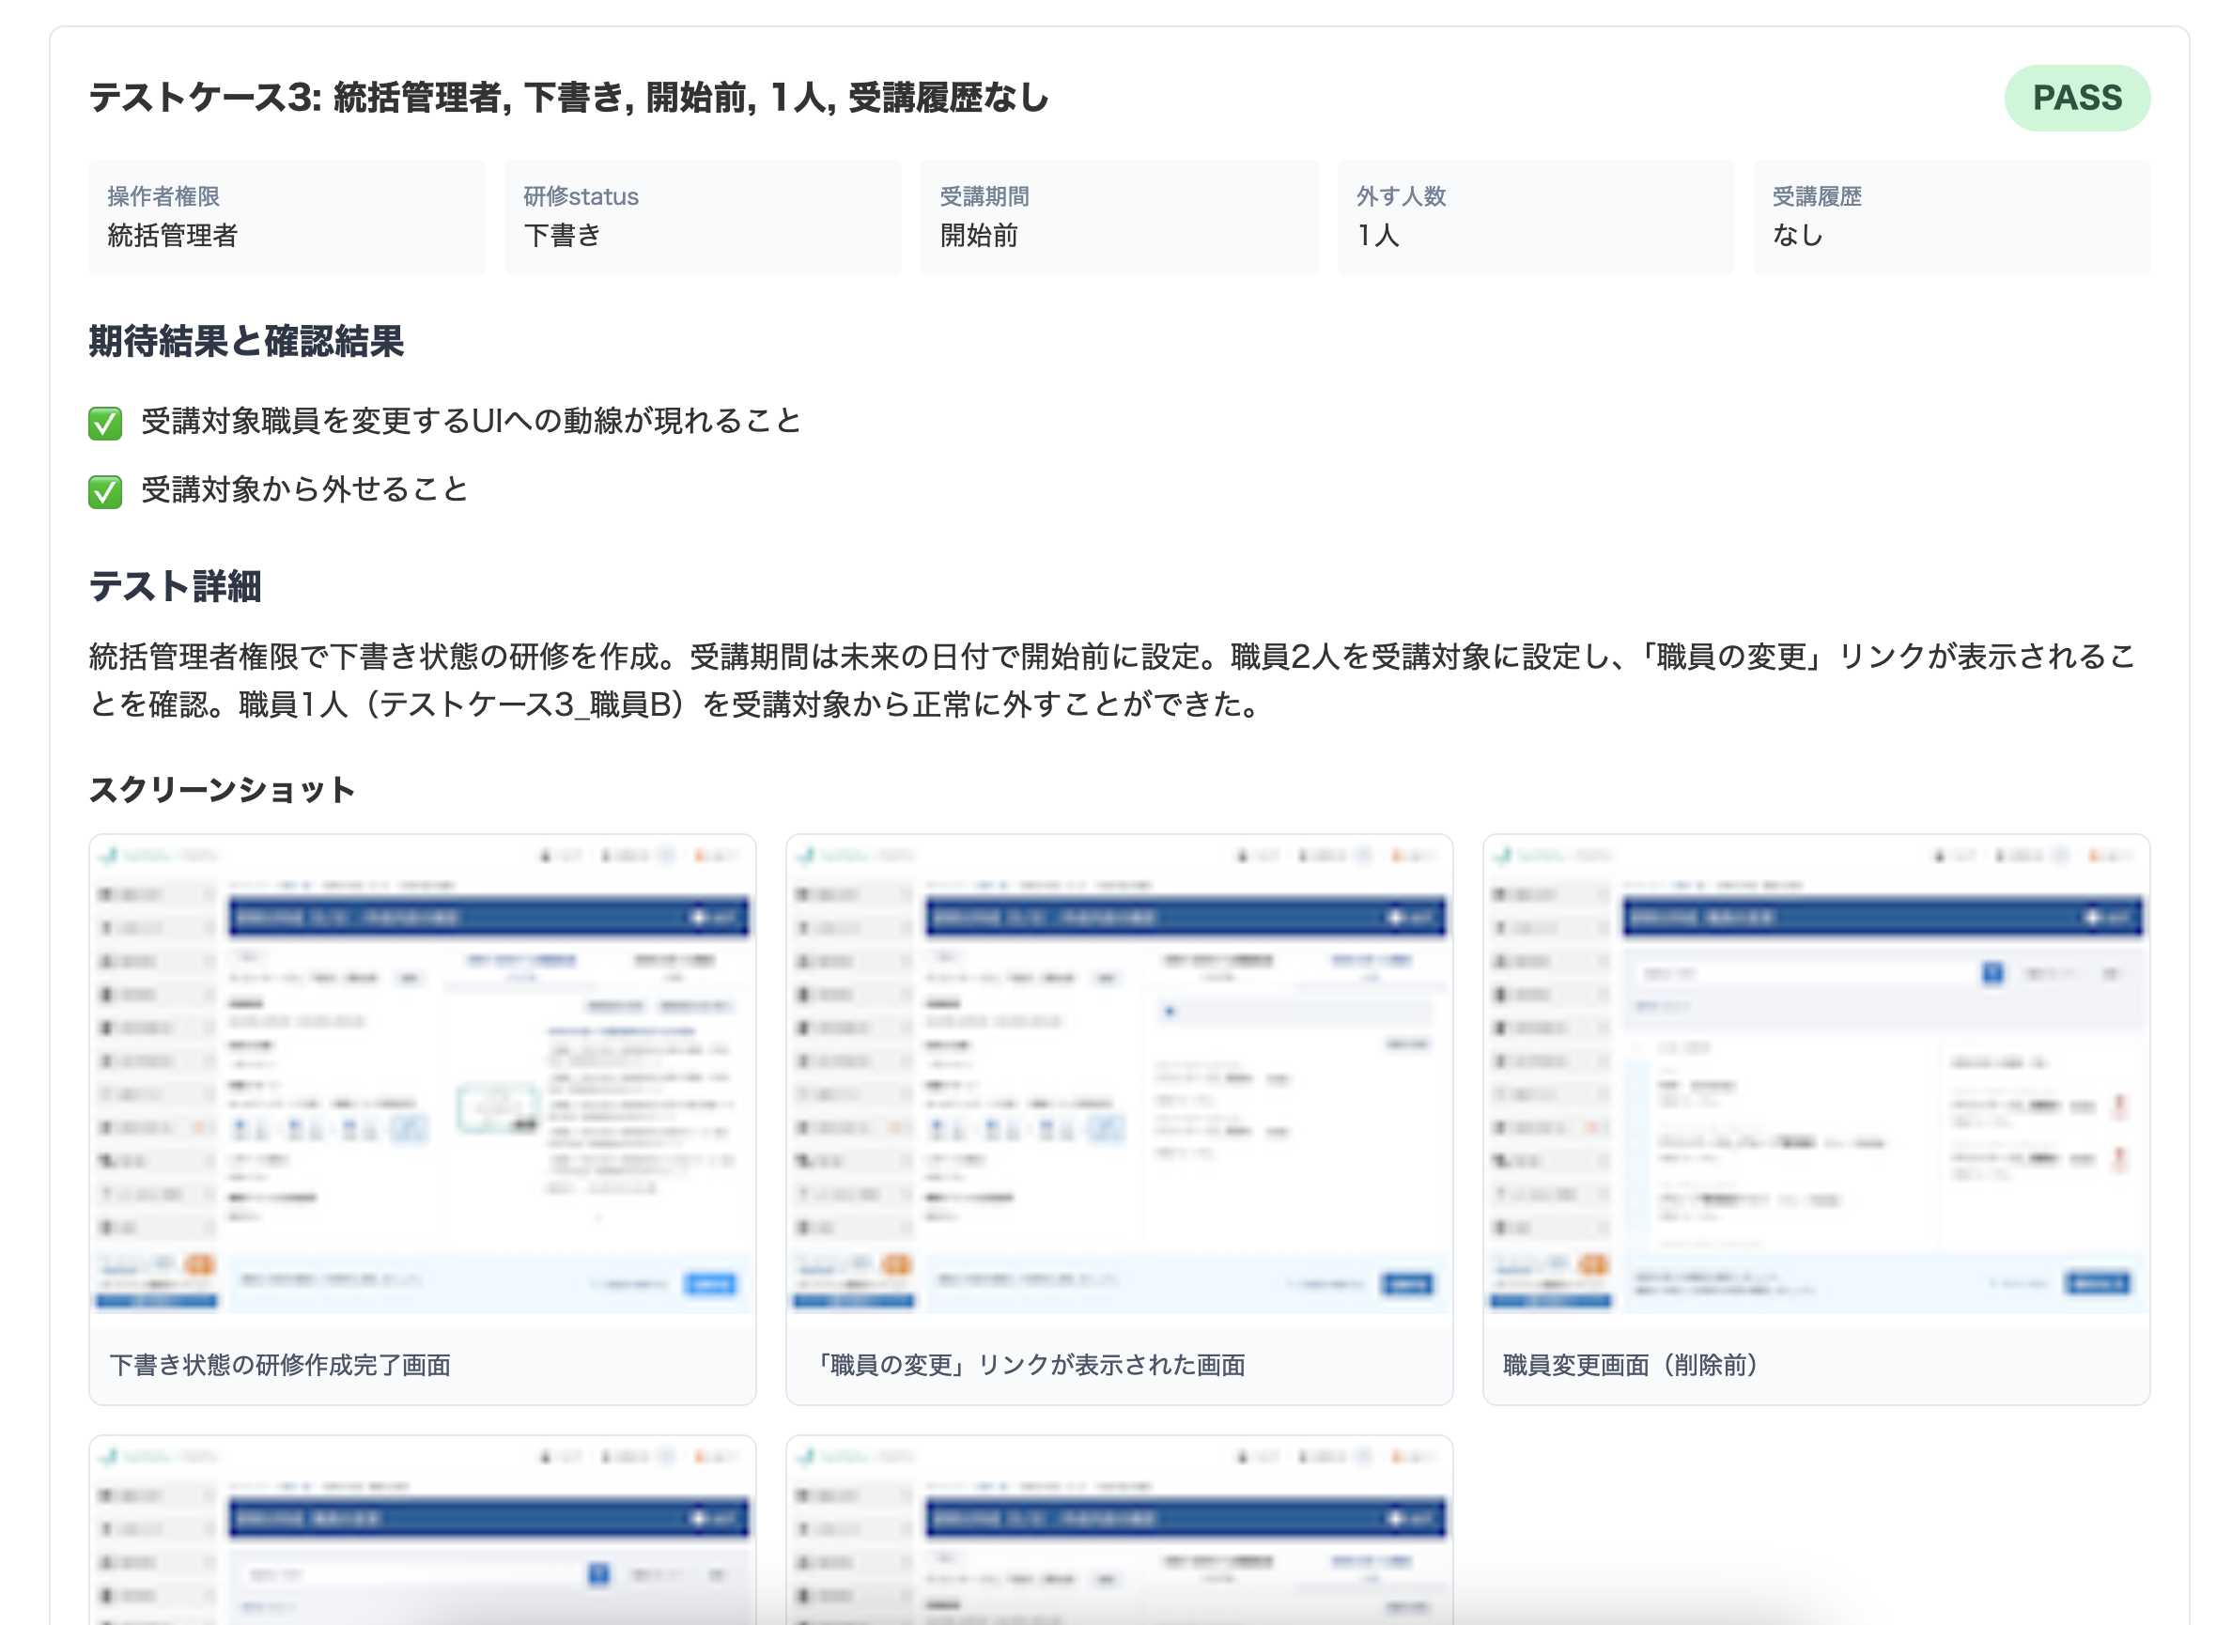Click the green checkmark beside 受講対象職員を変更するUIへの動線
2232x1625 pixels.
105,424
